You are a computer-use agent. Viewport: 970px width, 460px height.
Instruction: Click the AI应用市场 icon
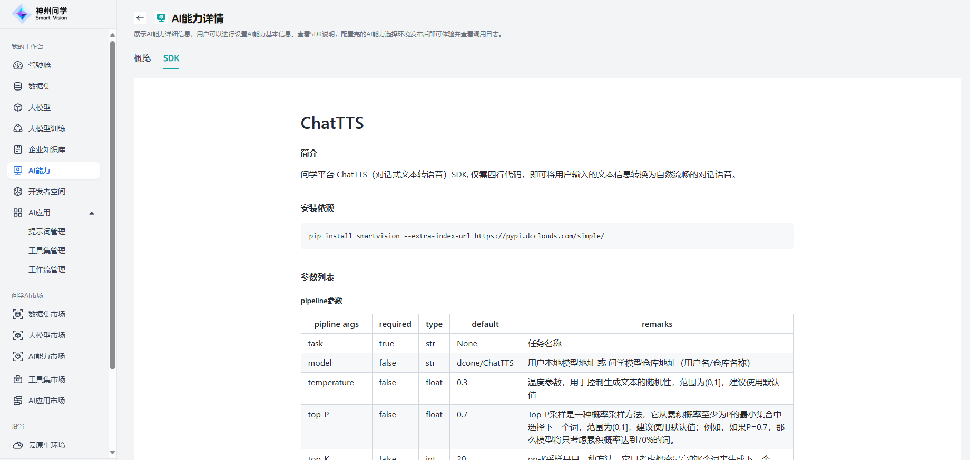pos(18,401)
